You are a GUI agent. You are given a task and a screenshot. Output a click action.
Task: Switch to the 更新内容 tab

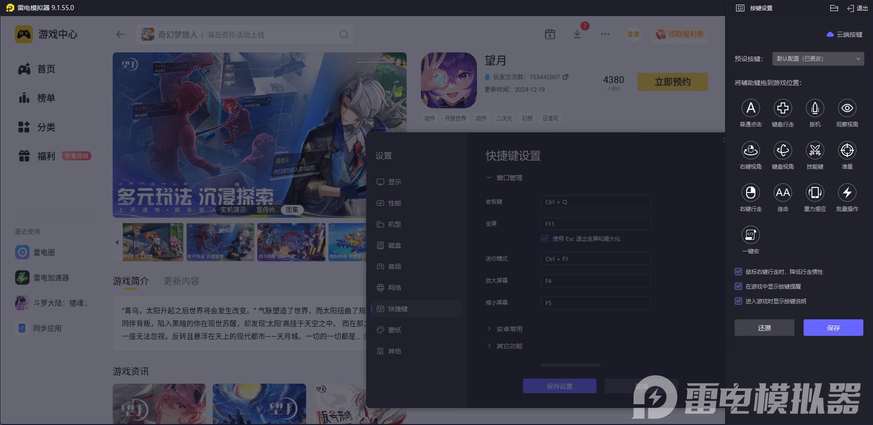pos(181,281)
